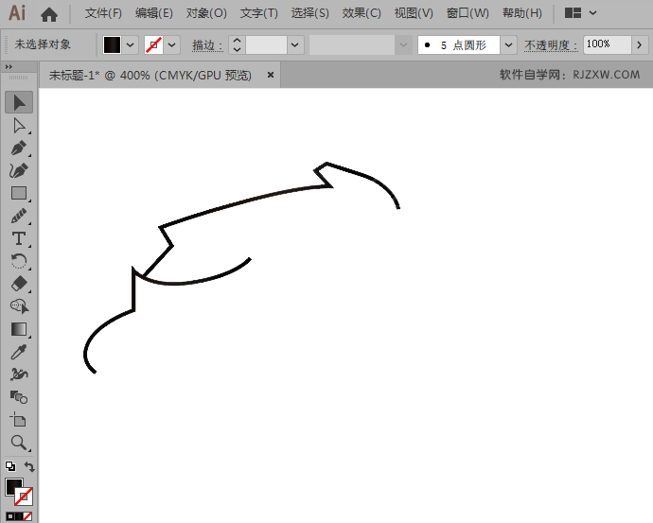653x523 pixels.
Task: Open the fill color dropdown arrow
Action: tap(131, 44)
